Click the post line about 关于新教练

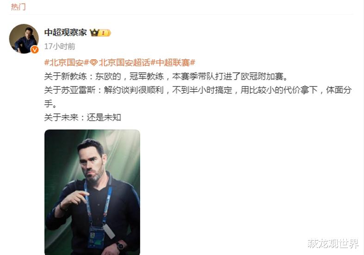pos(166,76)
